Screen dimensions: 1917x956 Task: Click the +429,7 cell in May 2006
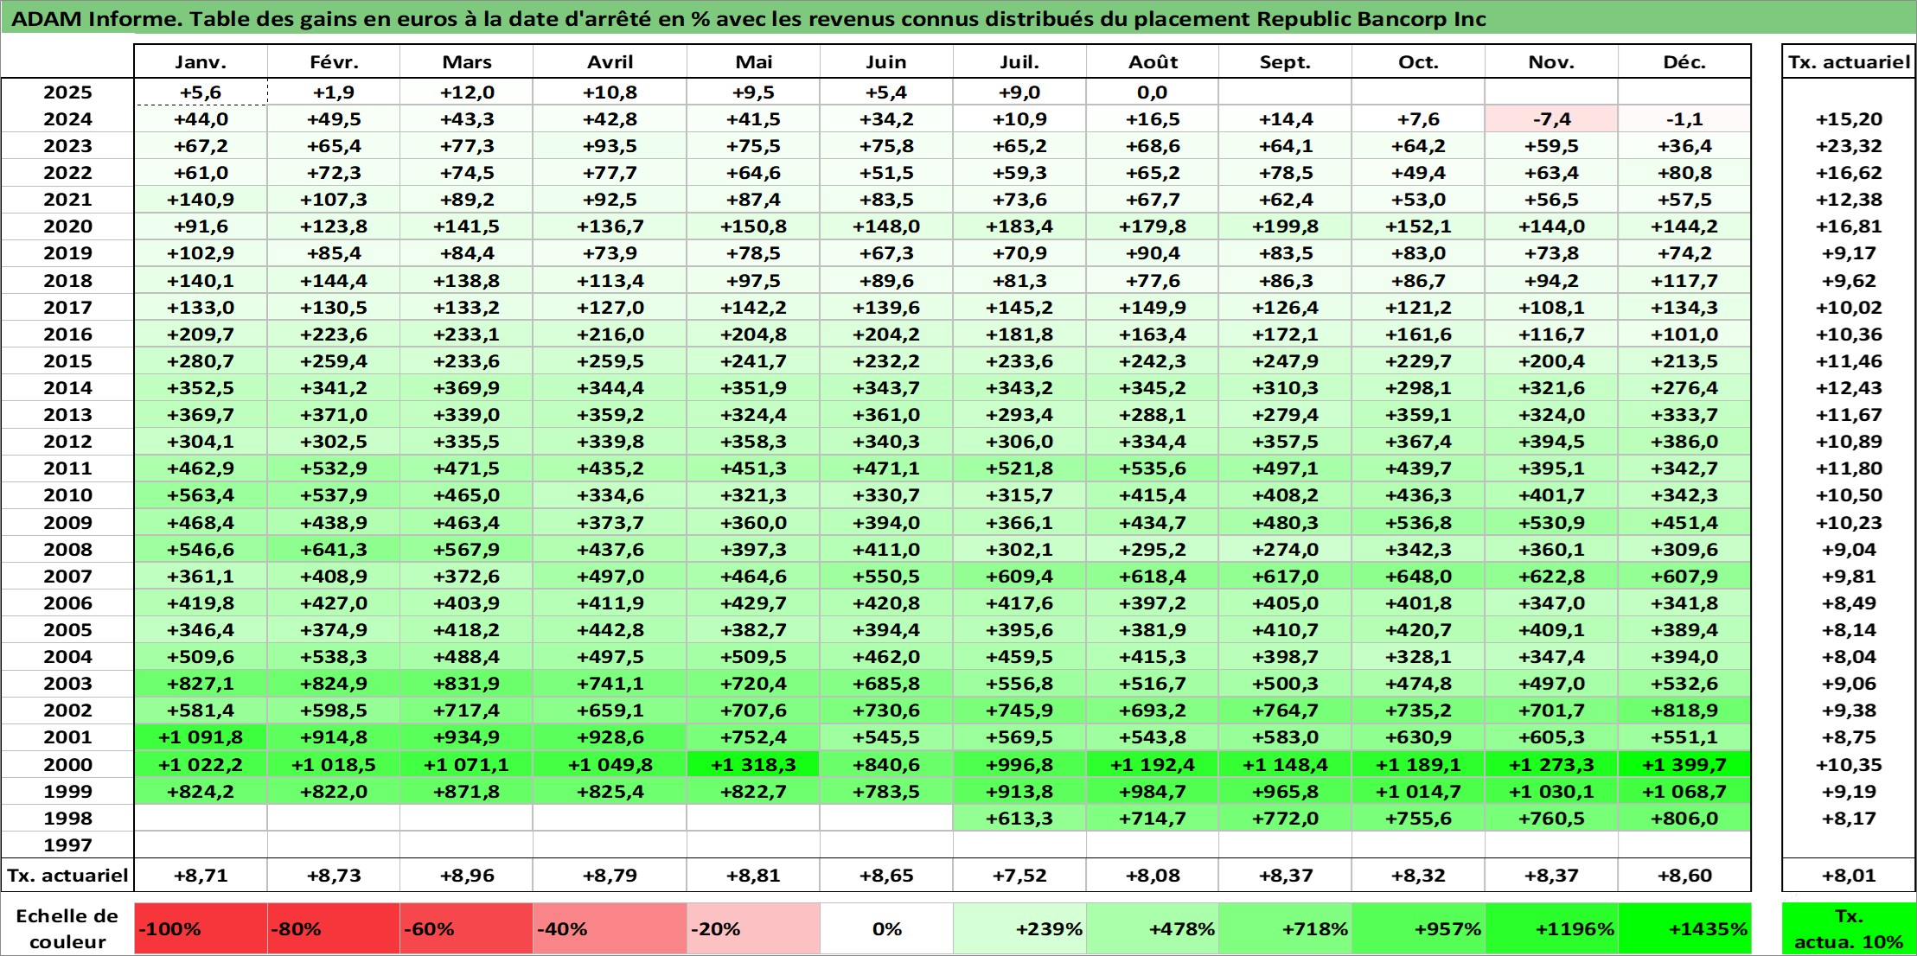(x=753, y=603)
